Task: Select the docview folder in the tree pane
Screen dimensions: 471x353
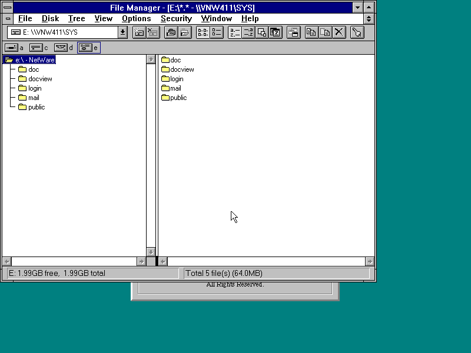Action: [x=35, y=79]
